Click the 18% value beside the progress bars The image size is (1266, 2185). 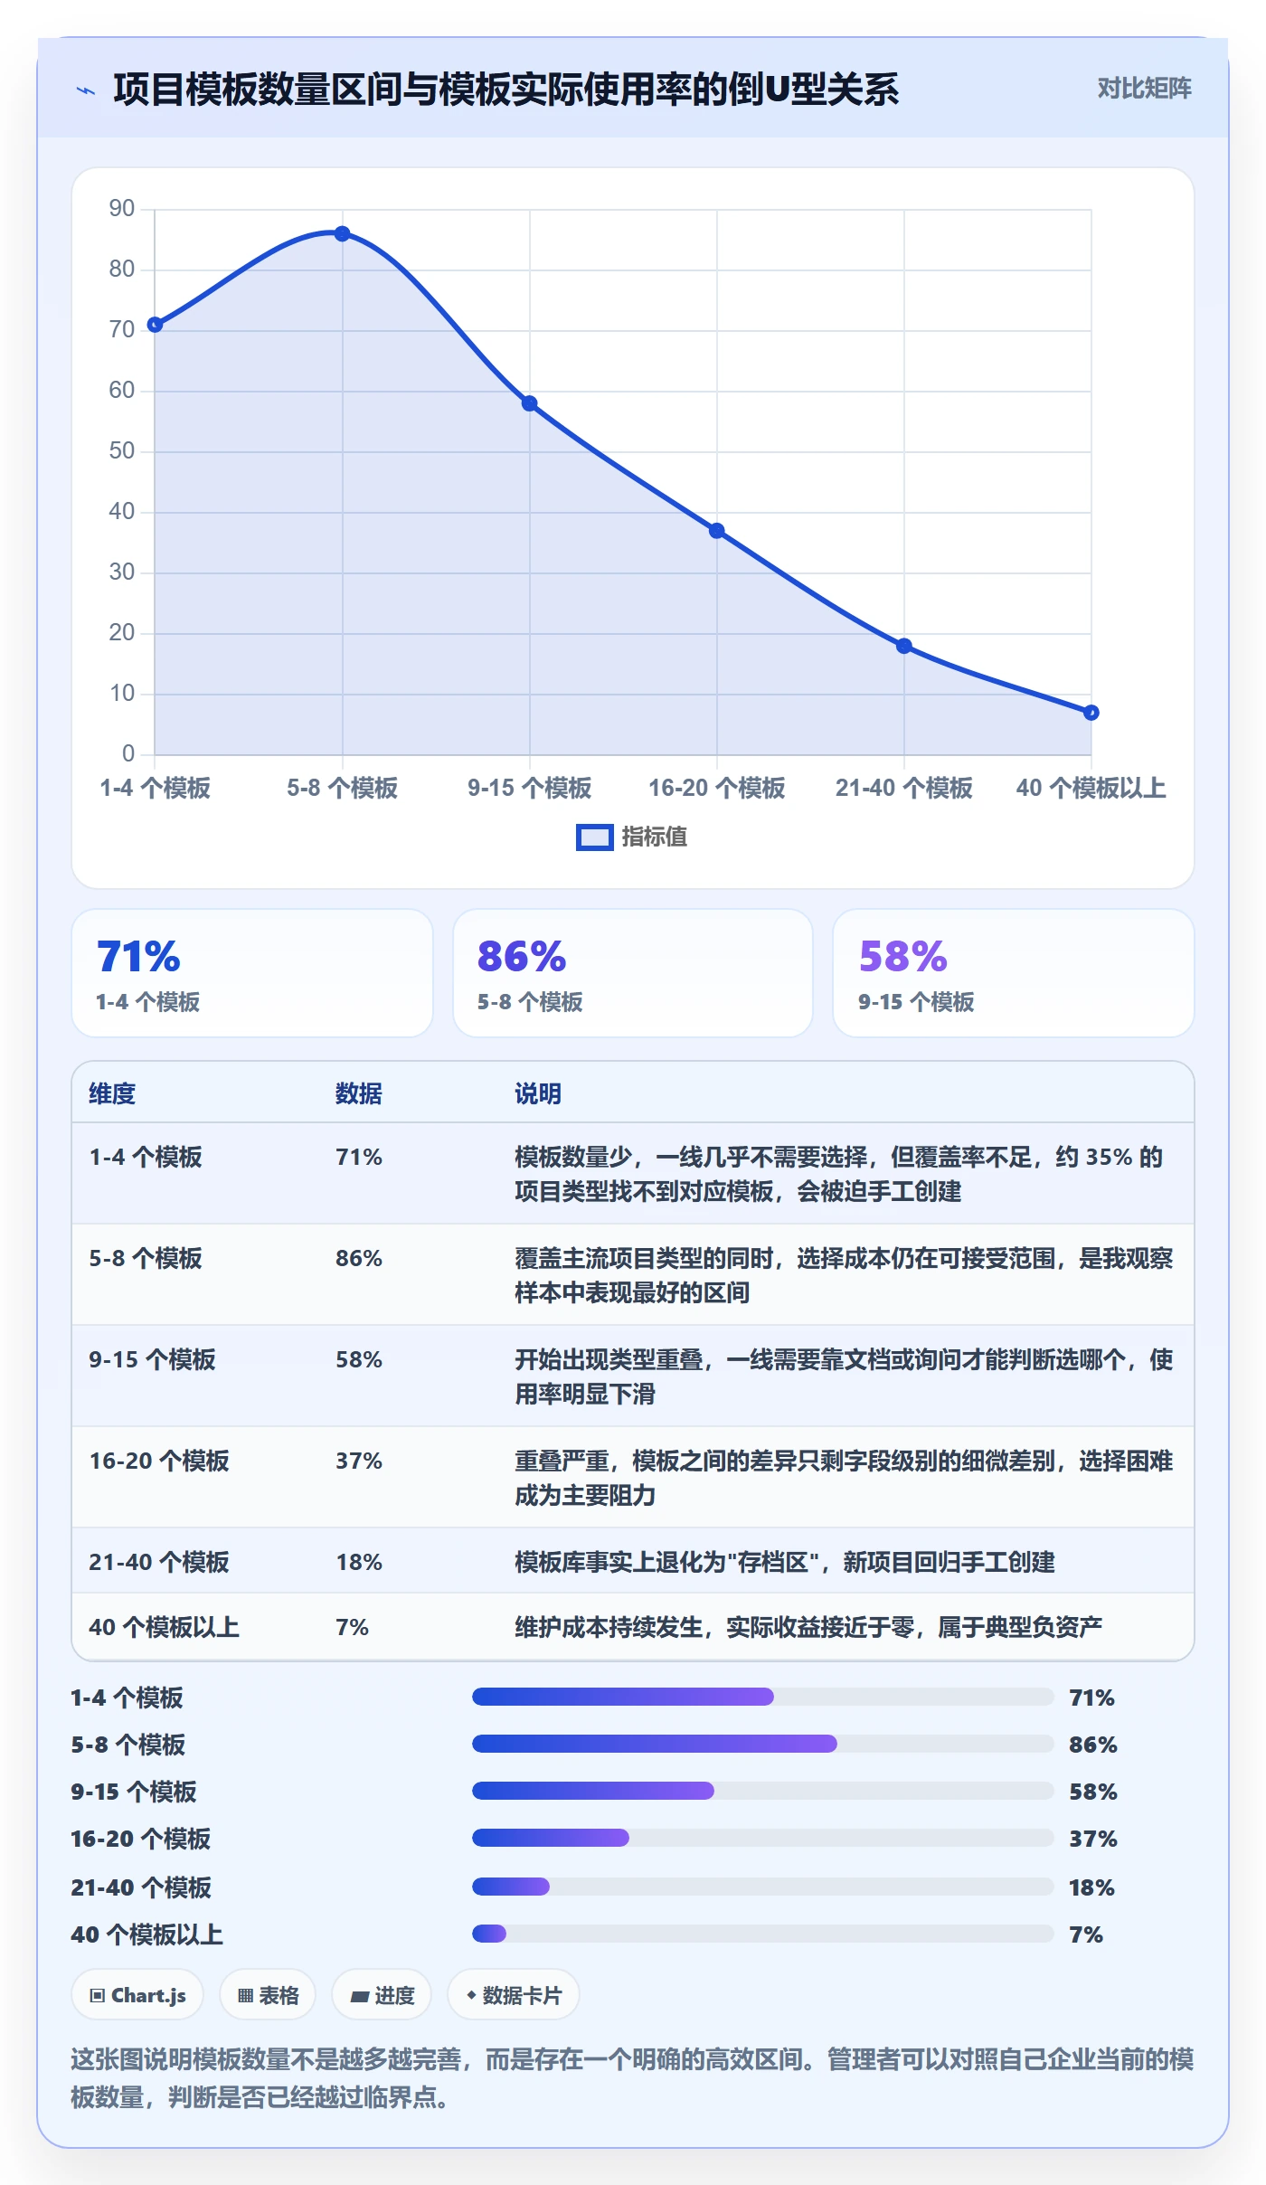click(1091, 1887)
